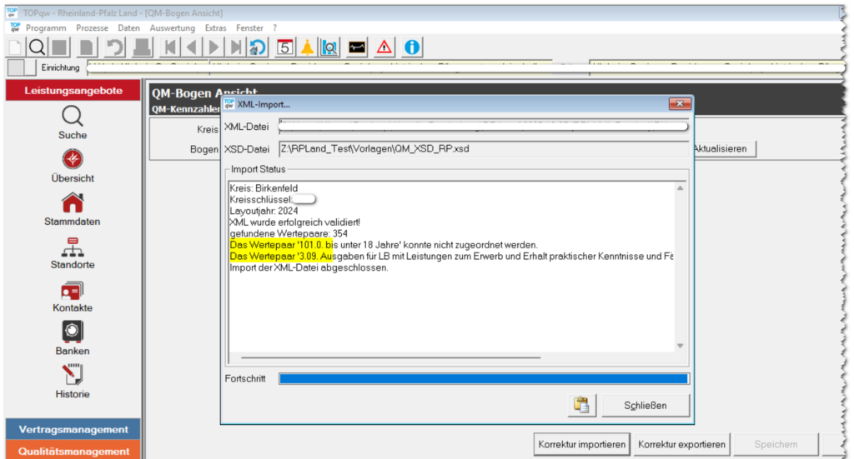This screenshot has width=854, height=459.
Task: Open the yellow bell reminders icon
Action: (x=307, y=47)
